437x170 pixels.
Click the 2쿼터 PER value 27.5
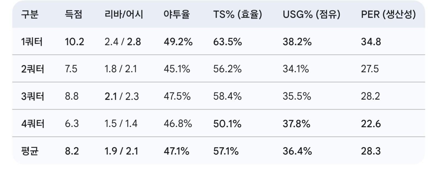370,69
